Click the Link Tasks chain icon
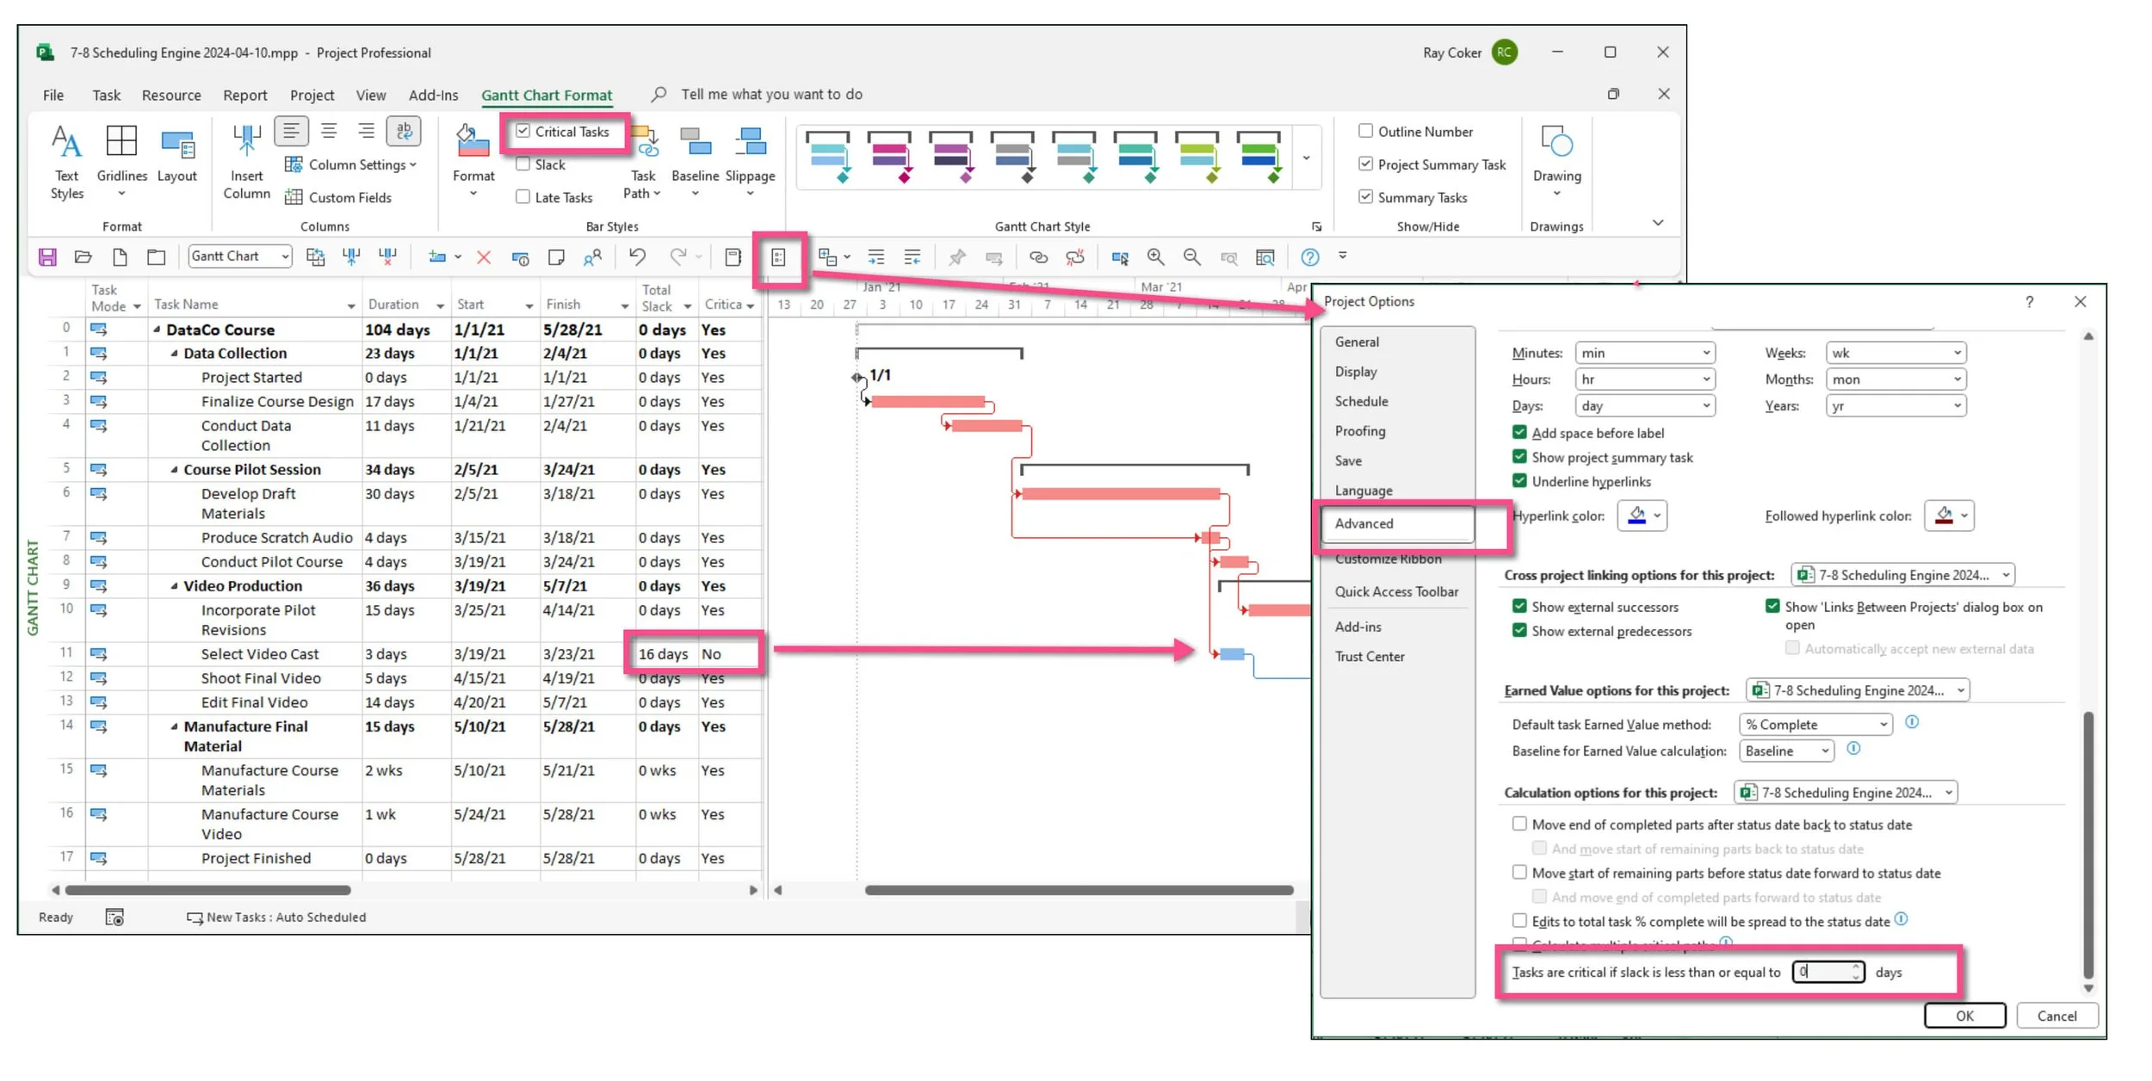 pyautogui.click(x=1038, y=256)
